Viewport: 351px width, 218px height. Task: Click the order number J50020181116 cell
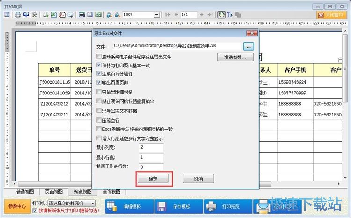tap(55, 82)
